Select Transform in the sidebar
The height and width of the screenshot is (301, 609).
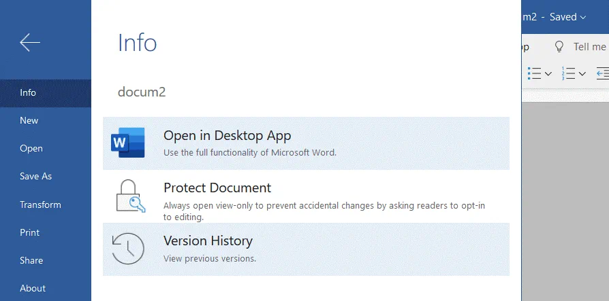click(40, 205)
